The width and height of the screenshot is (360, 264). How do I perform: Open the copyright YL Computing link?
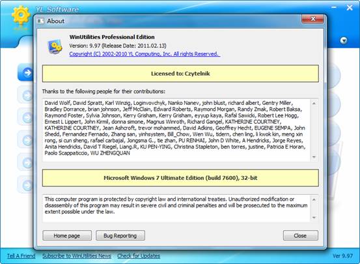145,54
